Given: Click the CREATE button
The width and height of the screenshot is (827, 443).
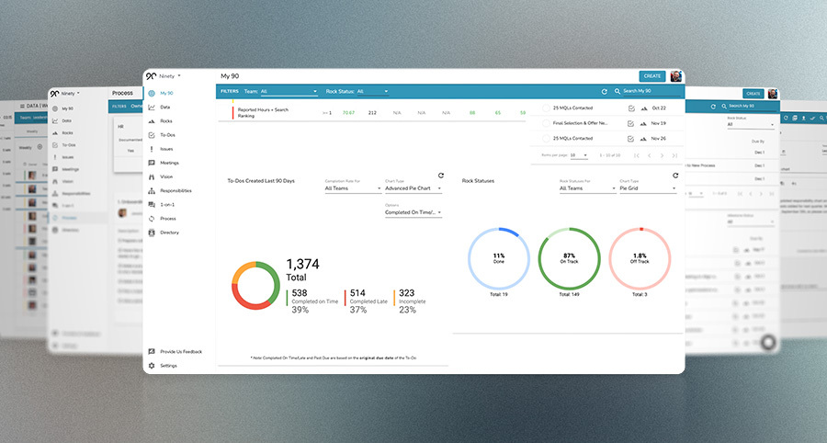Looking at the screenshot, I should coord(651,76).
